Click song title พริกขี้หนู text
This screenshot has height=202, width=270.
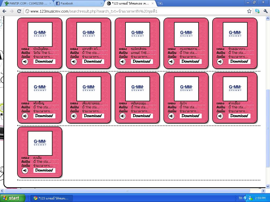coord(39,103)
